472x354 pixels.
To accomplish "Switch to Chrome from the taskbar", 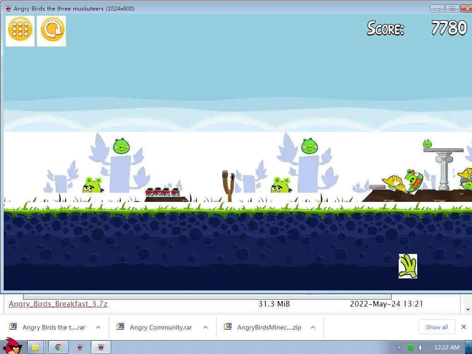I will coord(59,348).
